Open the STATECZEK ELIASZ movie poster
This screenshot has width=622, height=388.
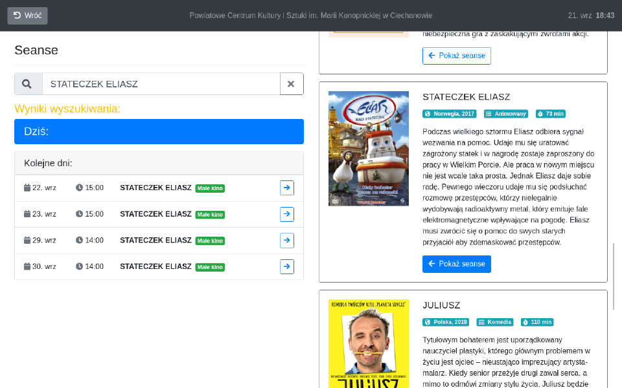click(x=369, y=149)
